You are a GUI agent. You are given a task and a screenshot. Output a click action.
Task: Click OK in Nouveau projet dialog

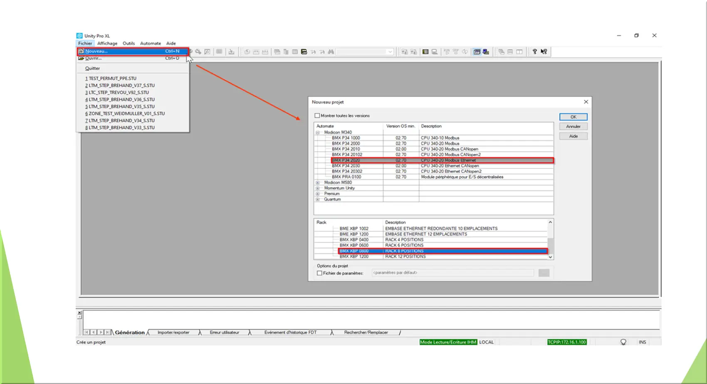click(x=573, y=117)
